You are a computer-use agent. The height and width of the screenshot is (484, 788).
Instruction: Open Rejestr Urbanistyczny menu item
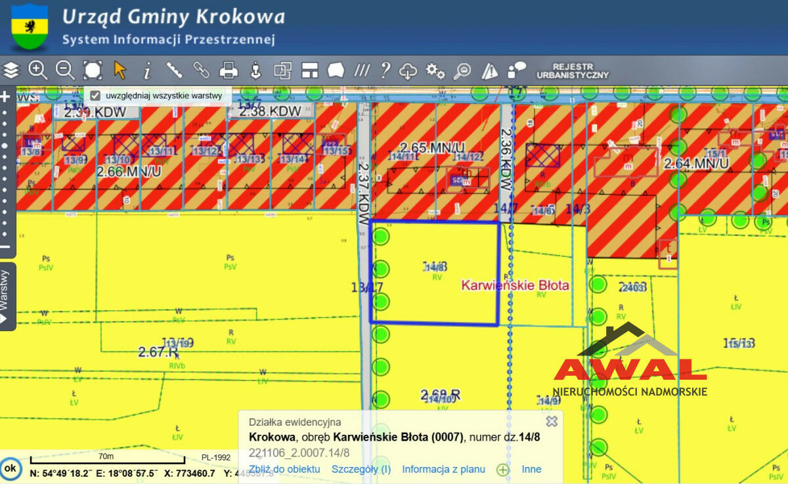(573, 71)
